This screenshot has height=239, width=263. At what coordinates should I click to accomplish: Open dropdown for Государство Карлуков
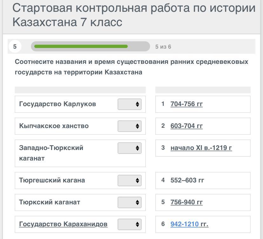pos(129,104)
